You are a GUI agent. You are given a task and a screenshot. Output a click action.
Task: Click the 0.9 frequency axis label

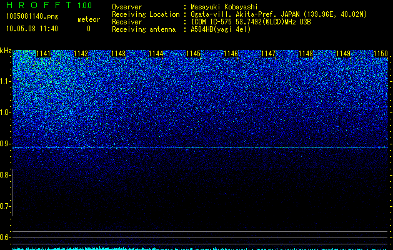tap(5, 144)
